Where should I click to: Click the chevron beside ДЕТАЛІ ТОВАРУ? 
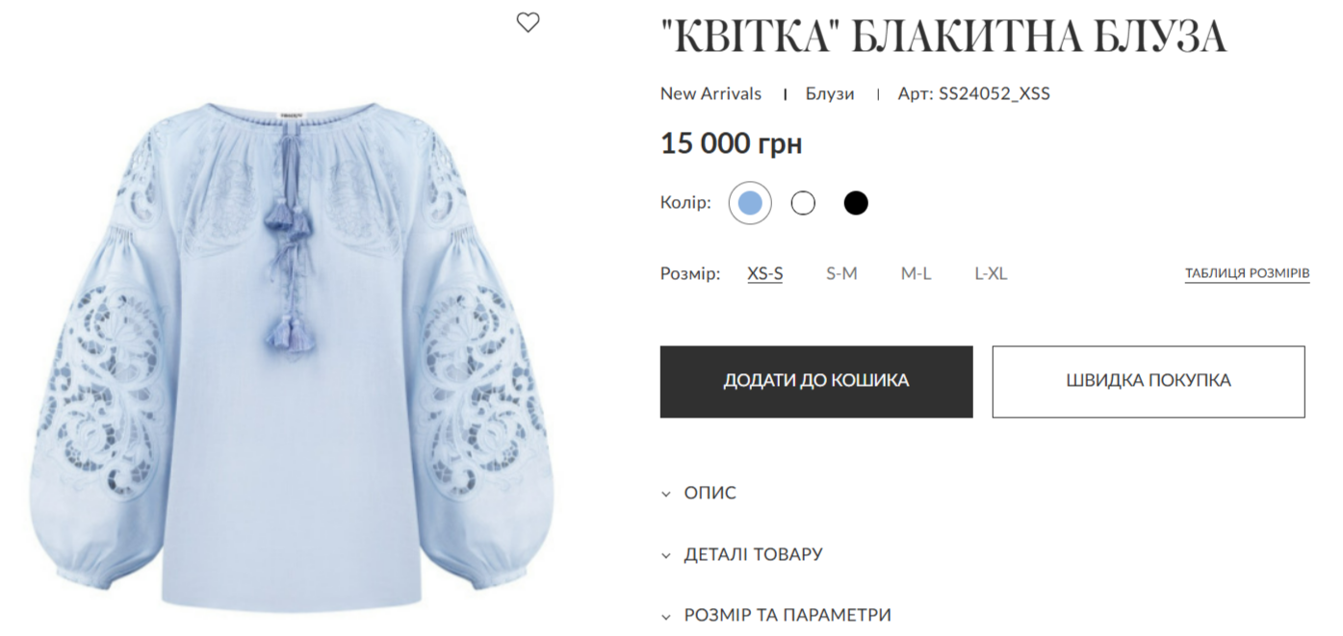(665, 555)
